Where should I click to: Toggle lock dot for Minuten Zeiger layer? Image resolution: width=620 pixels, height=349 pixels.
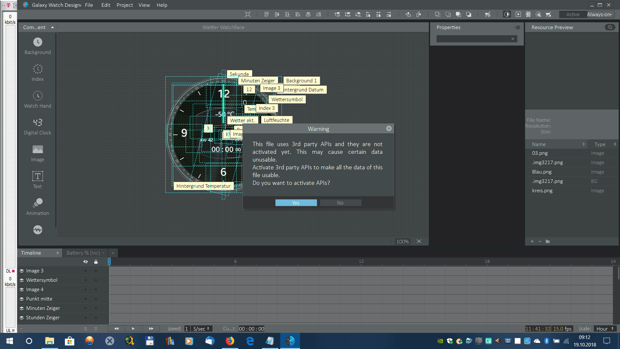tap(96, 308)
